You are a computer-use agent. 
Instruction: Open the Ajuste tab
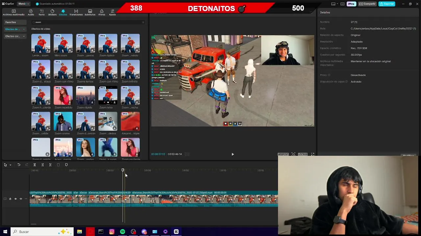(112, 13)
